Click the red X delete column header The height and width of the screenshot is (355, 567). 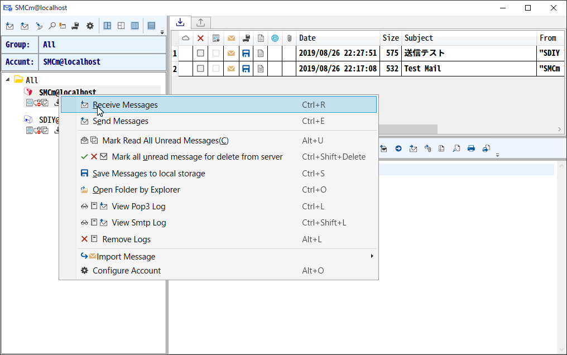coord(200,38)
